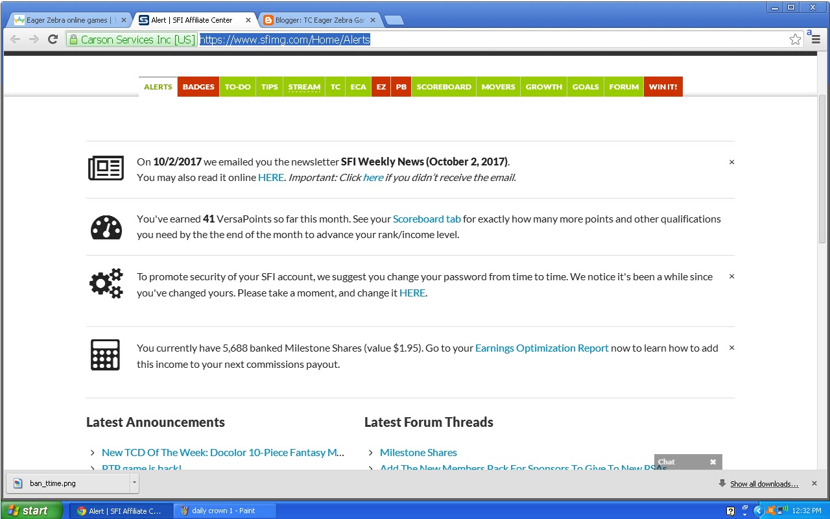This screenshot has height=519, width=830.
Task: Click the download arrow icon in the downloads bar
Action: (722, 483)
